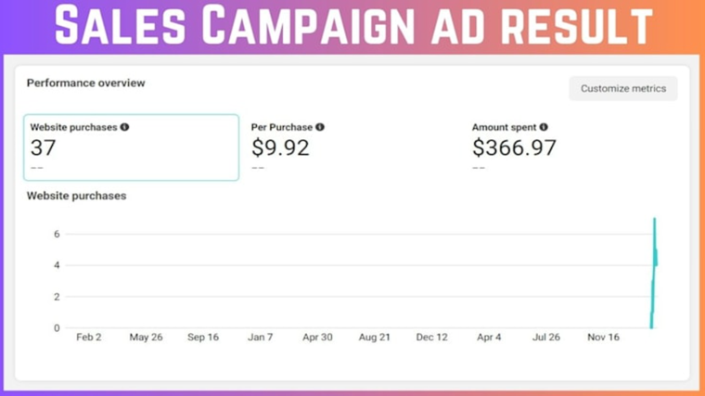Image resolution: width=705 pixels, height=396 pixels.
Task: Click info icon next to Per Purchase
Action: click(x=320, y=127)
